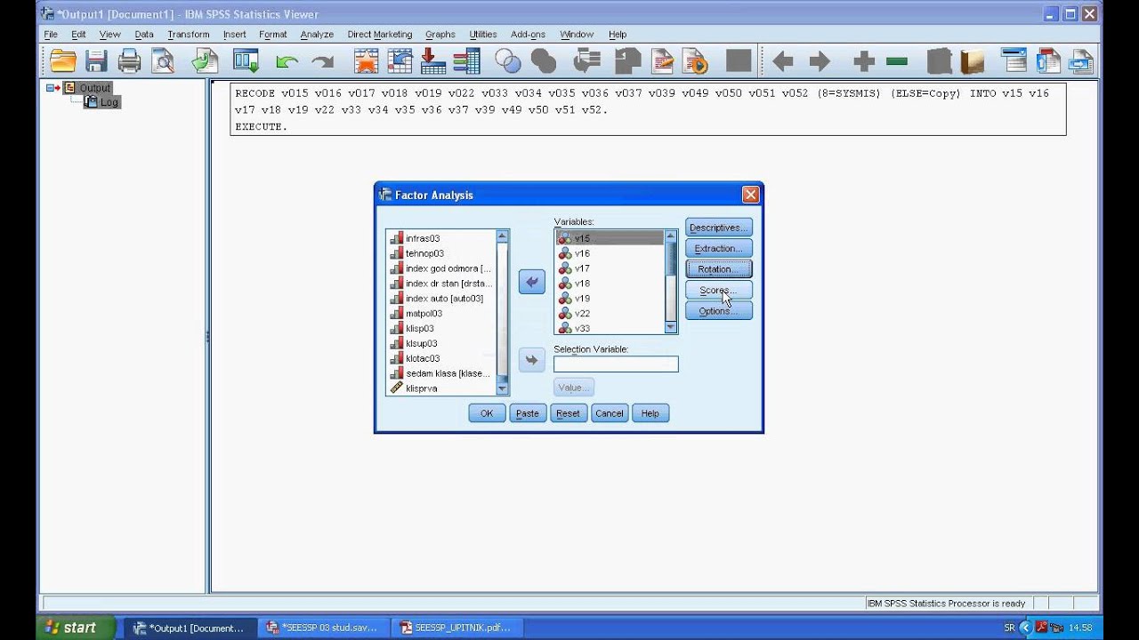
Task: Select the Log item in the outline
Action: pyautogui.click(x=109, y=102)
